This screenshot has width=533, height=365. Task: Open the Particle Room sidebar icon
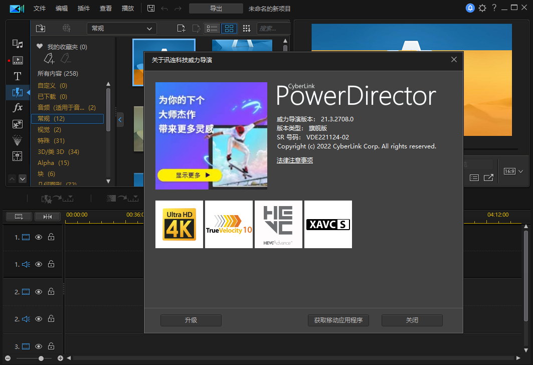point(18,140)
